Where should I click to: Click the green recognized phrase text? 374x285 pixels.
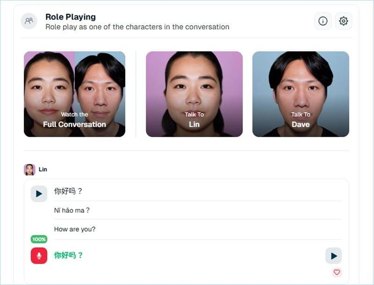(x=69, y=256)
